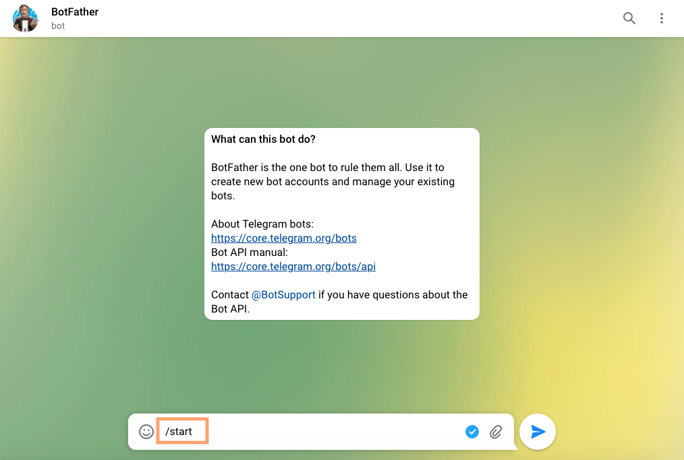Click the BotFather chat title
684x460 pixels.
(75, 11)
